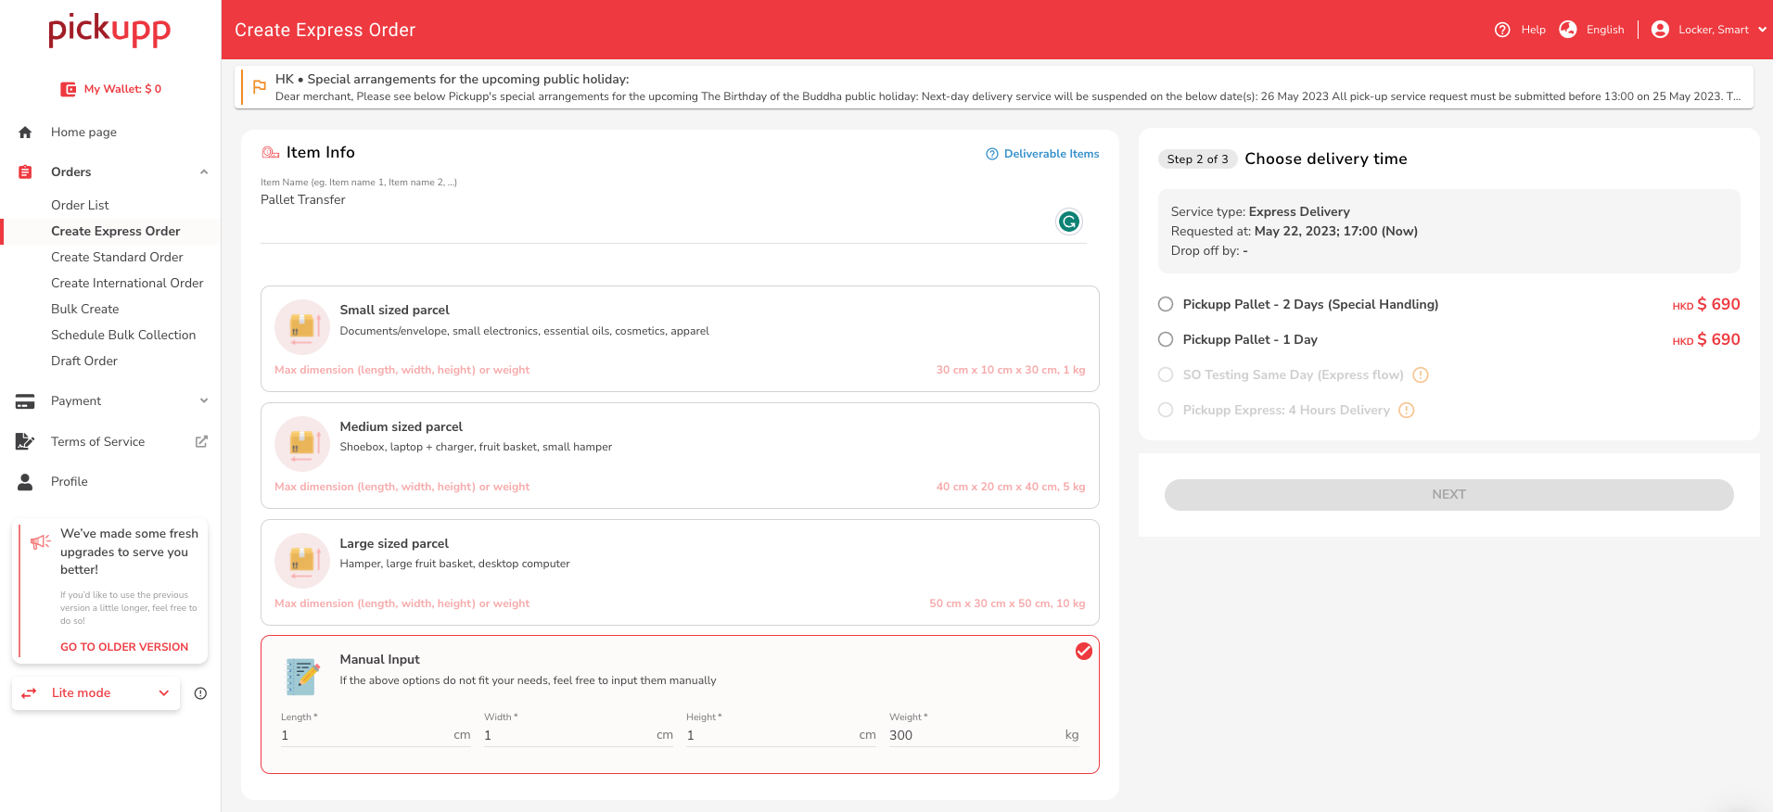This screenshot has width=1773, height=812.
Task: Click the Grammarly icon in item name field
Action: [1068, 222]
